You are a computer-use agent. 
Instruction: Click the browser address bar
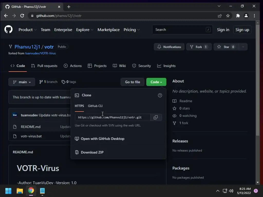coord(124,16)
